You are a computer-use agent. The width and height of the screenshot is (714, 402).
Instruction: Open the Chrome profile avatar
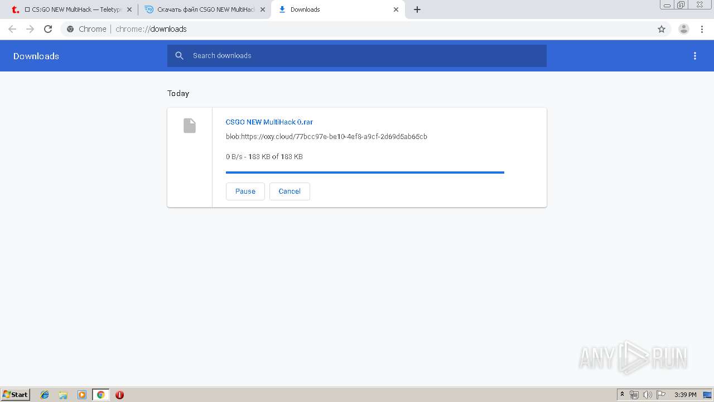point(684,29)
